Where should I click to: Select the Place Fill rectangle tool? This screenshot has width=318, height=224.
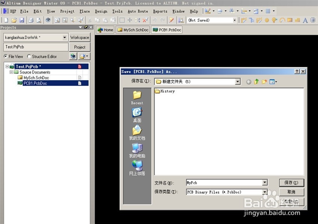coord(290,20)
